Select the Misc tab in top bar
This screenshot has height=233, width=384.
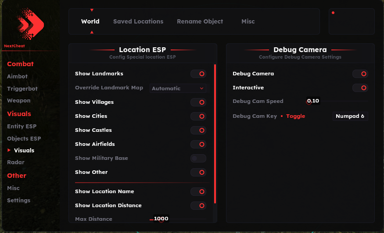click(x=248, y=21)
